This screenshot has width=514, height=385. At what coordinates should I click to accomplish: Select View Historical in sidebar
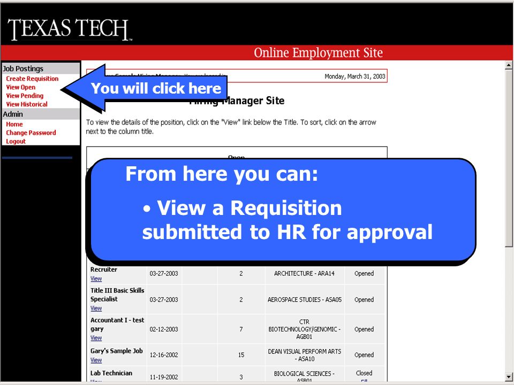(x=27, y=104)
